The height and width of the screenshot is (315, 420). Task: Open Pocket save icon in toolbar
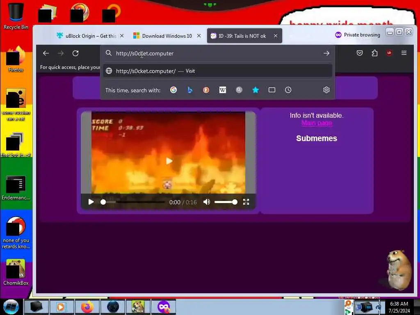click(x=360, y=53)
